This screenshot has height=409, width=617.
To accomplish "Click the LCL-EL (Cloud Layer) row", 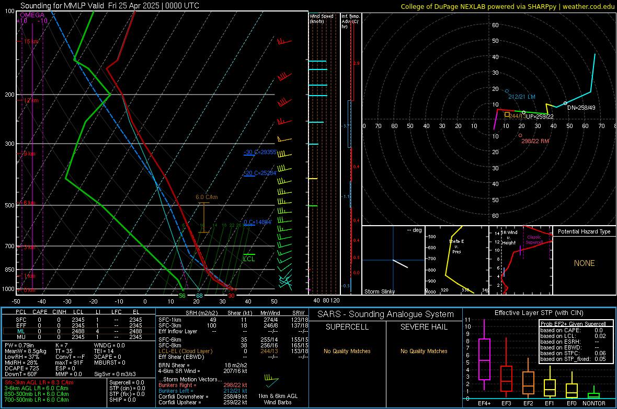I will point(233,351).
